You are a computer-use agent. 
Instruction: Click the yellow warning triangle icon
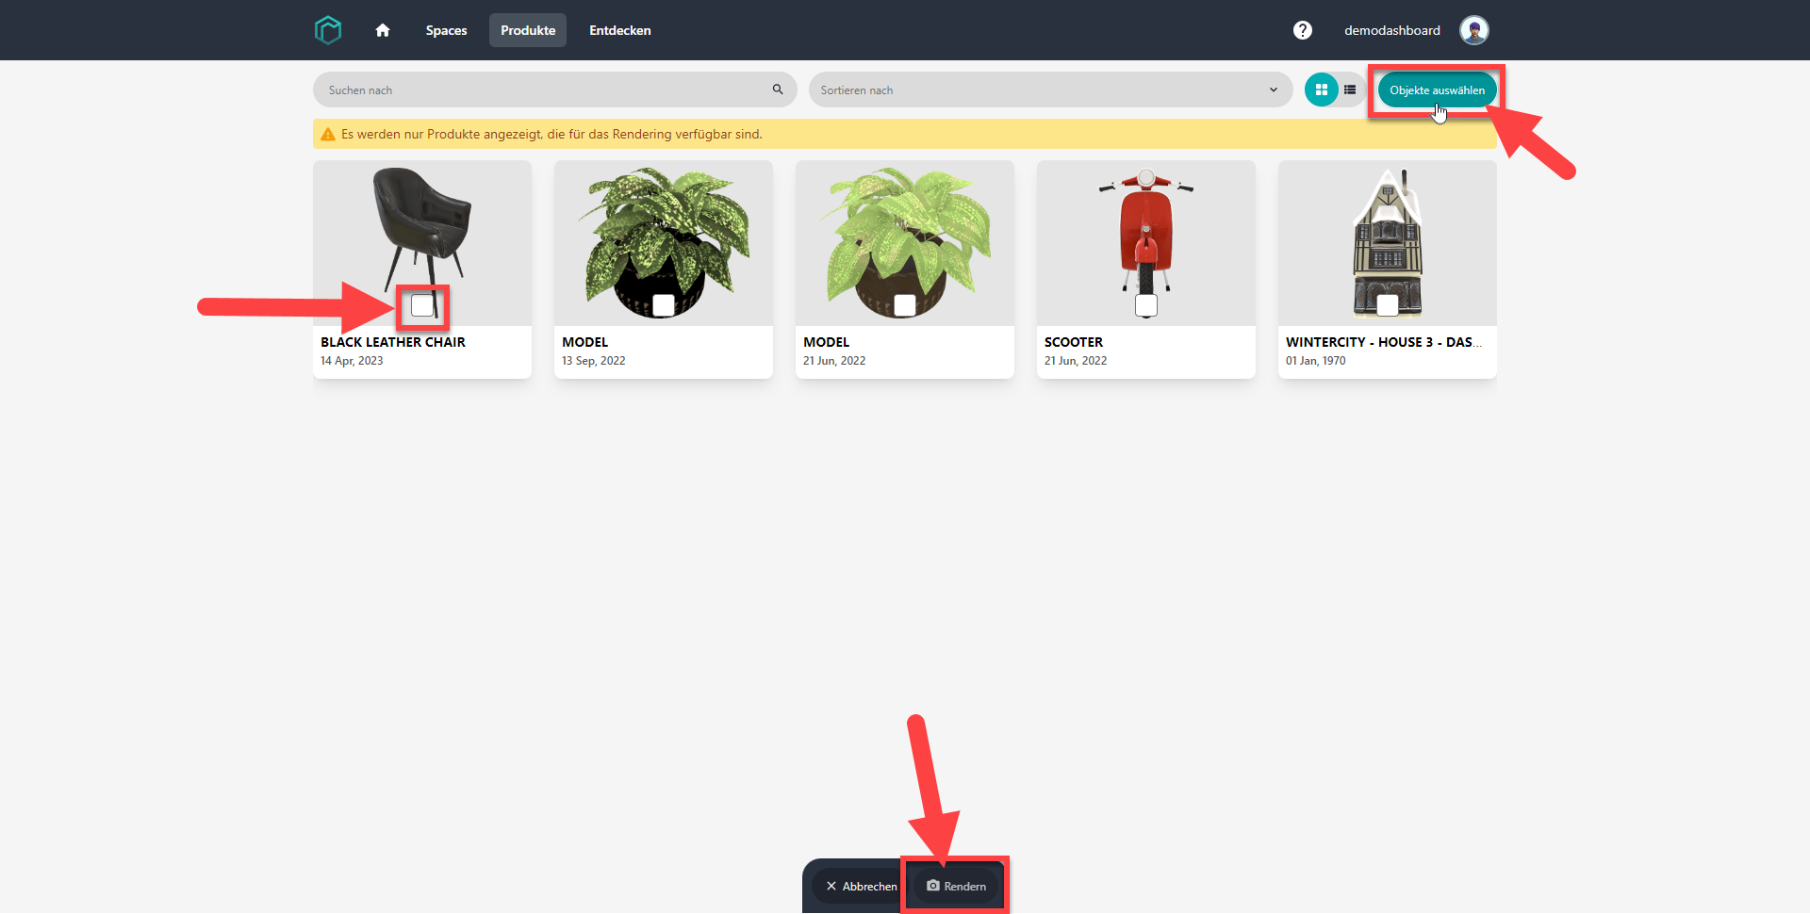(328, 135)
